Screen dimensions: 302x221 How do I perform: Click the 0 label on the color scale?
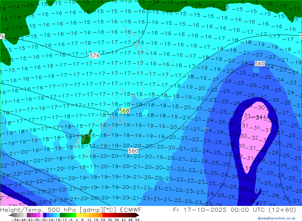coord(77,220)
